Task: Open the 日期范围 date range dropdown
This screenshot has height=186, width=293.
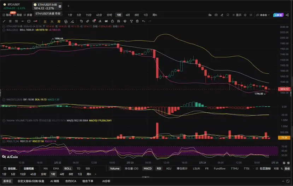Action: click(30, 169)
